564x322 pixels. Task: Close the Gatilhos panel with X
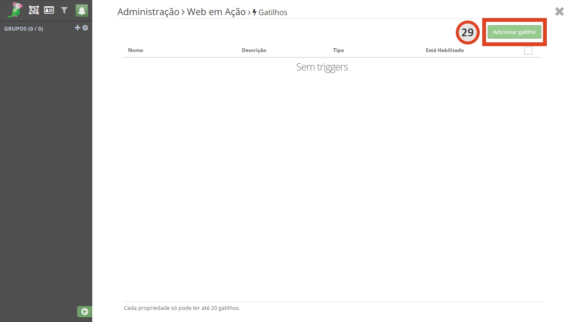point(559,11)
